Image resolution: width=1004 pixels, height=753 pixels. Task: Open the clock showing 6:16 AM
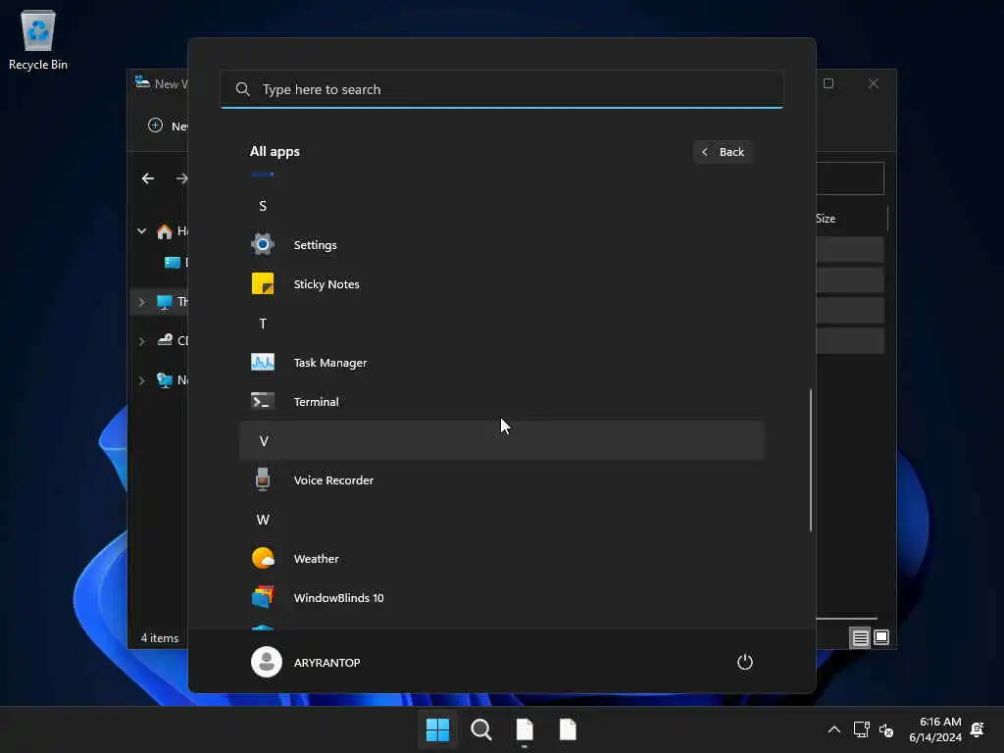point(934,729)
